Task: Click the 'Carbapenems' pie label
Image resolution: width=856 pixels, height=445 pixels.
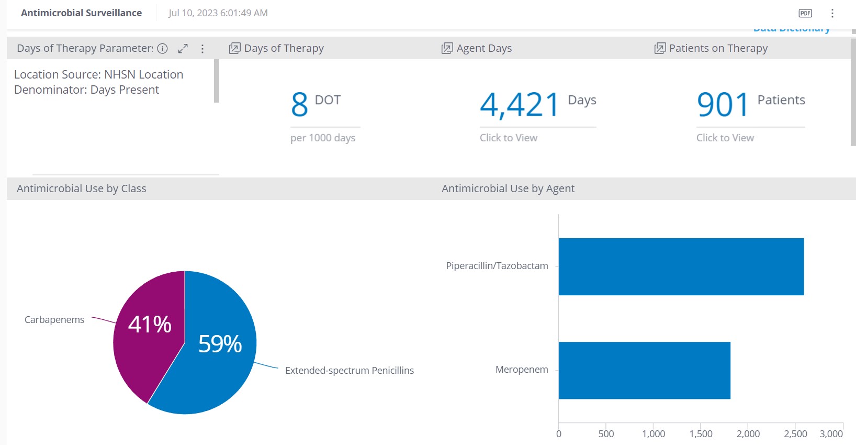Action: [x=54, y=320]
